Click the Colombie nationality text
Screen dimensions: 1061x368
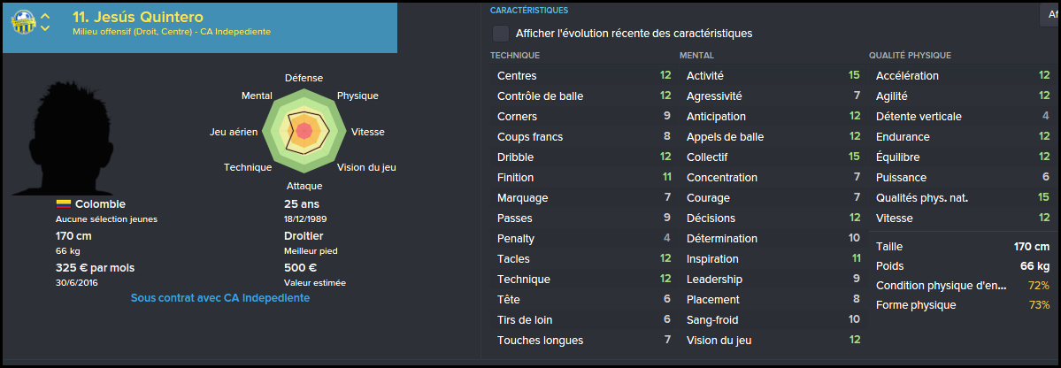point(100,204)
